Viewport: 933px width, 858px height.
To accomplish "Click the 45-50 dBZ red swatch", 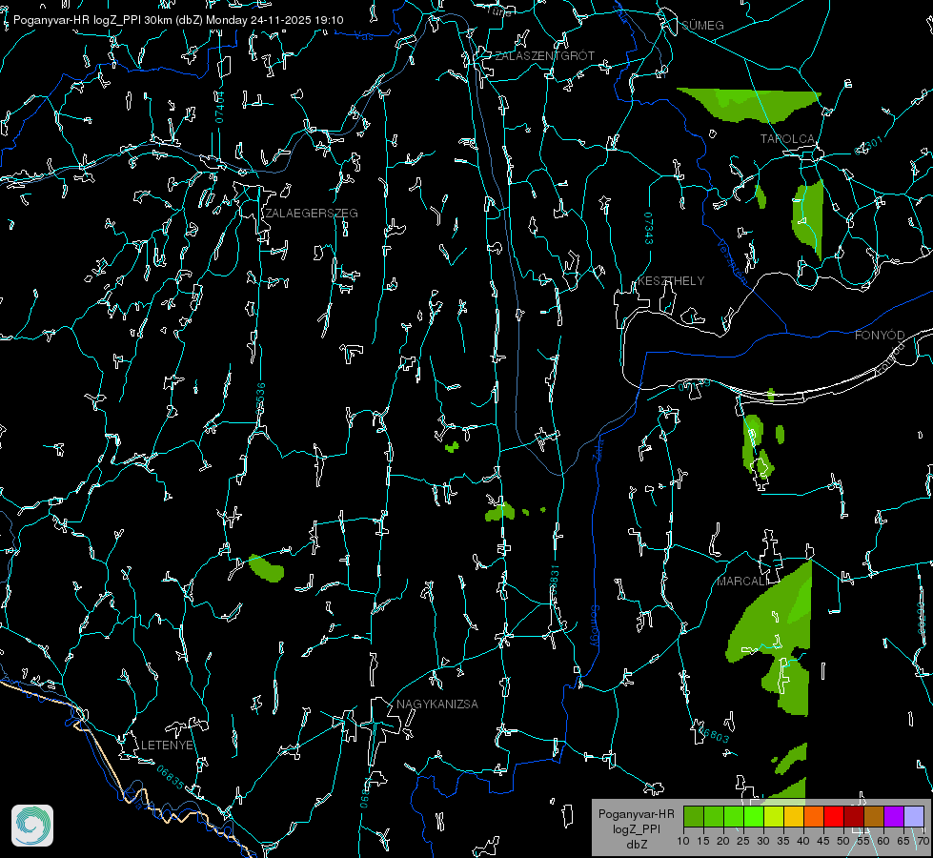I will (x=834, y=817).
